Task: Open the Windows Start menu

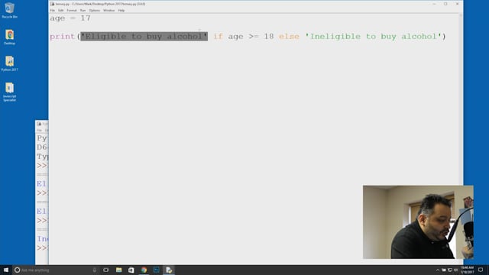Action: pos(6,270)
